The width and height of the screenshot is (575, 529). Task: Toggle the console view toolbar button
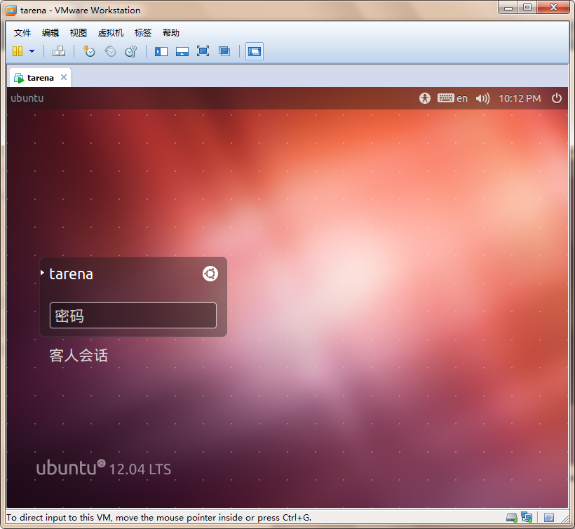(x=254, y=51)
